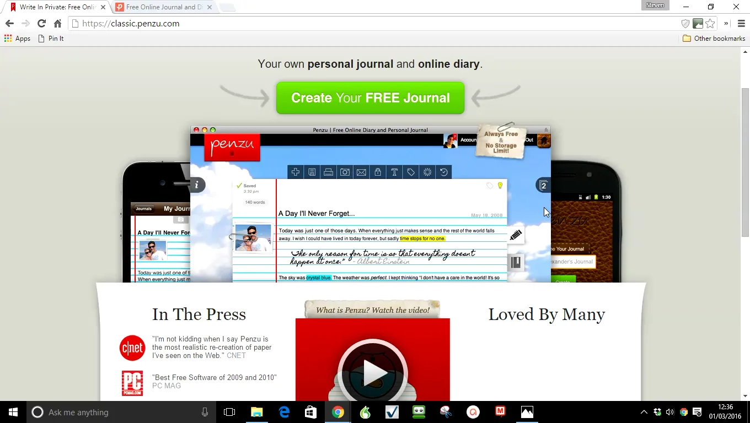Click the PC MAG logo
750x423 pixels.
click(132, 383)
